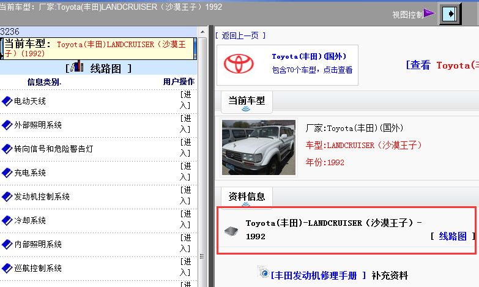Click the 信息类别 column header
Image resolution: width=479 pixels, height=287 pixels.
pos(44,82)
